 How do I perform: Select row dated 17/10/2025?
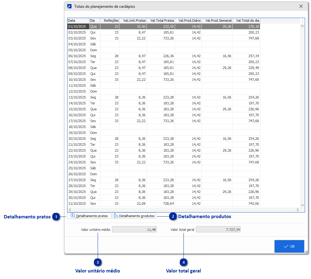164,121
